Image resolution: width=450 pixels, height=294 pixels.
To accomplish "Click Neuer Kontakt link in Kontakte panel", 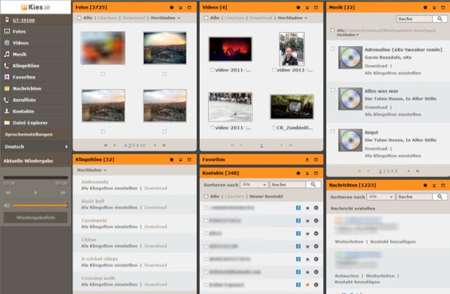I will [x=266, y=196].
